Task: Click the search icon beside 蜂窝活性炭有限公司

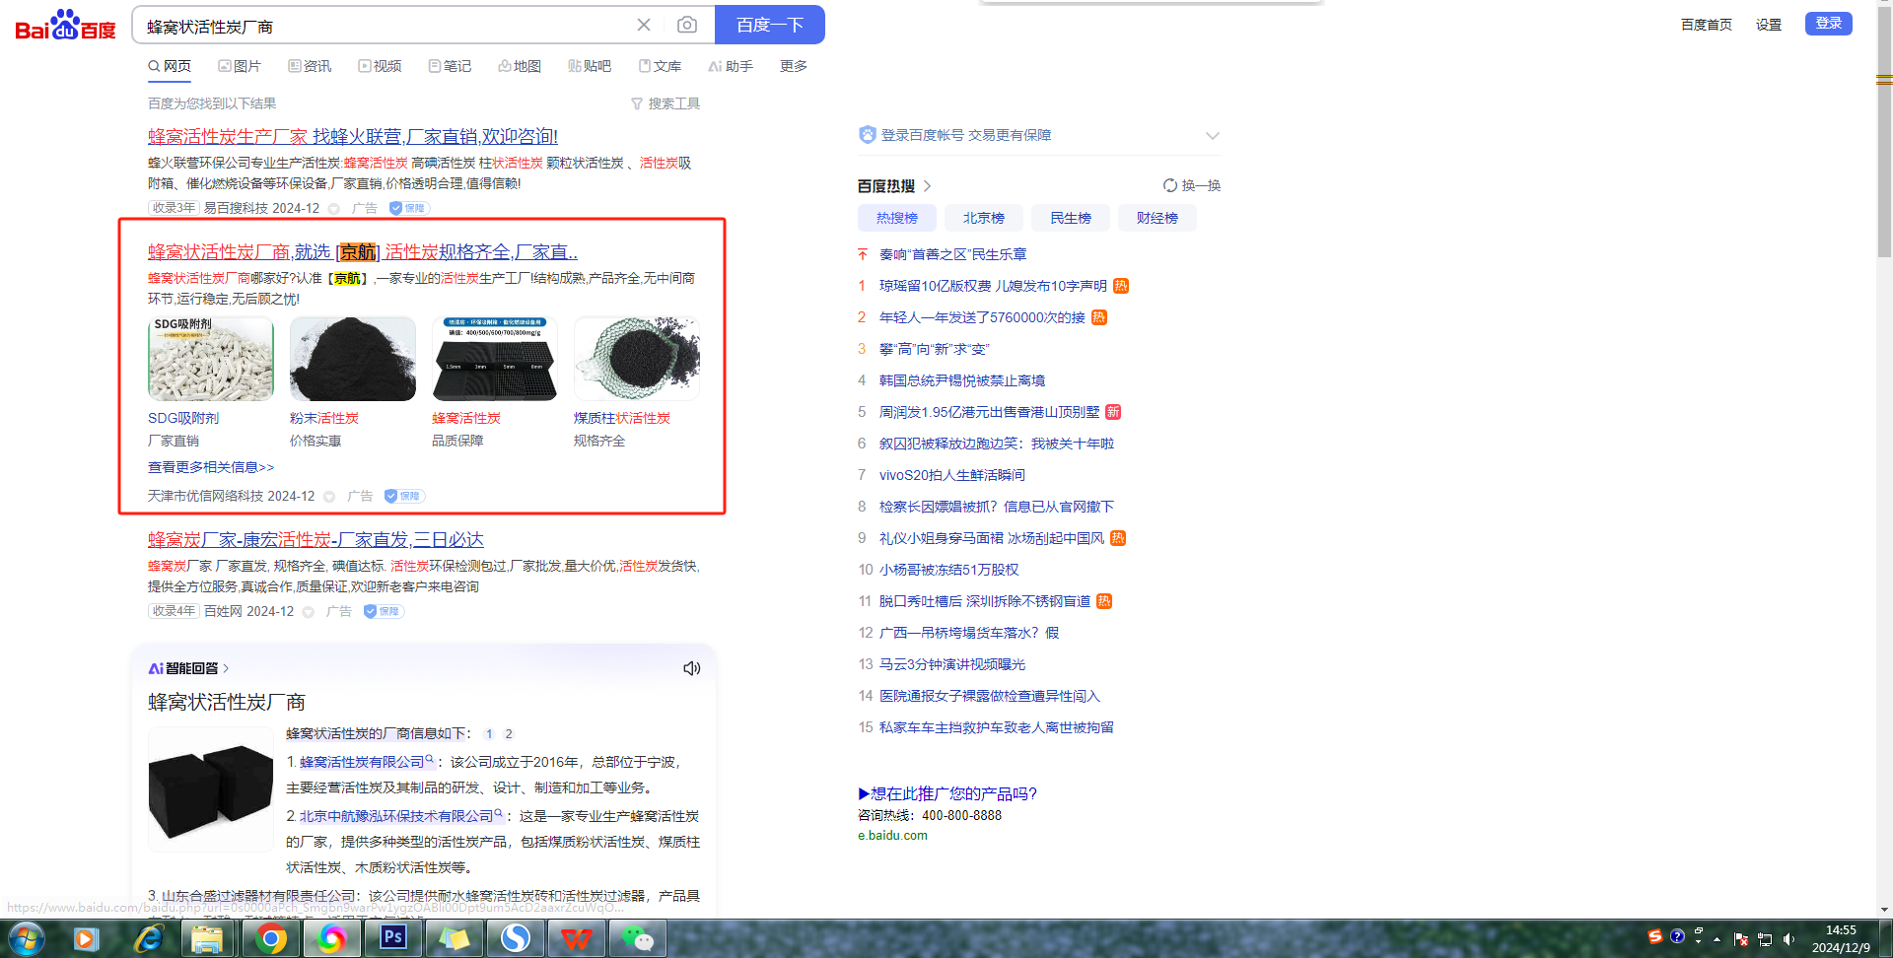Action: 430,760
